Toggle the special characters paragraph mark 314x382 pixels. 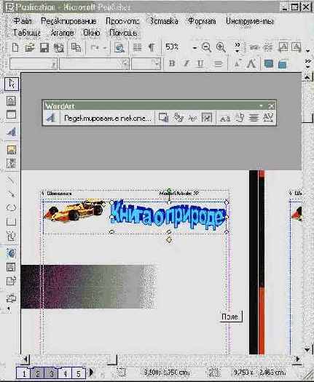pyautogui.click(x=152, y=47)
